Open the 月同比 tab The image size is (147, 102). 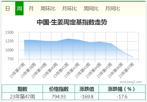click(113, 9)
